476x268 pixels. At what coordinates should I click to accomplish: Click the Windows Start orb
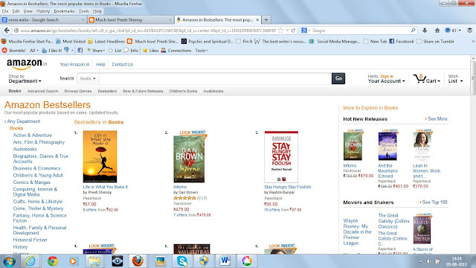pyautogui.click(x=9, y=261)
